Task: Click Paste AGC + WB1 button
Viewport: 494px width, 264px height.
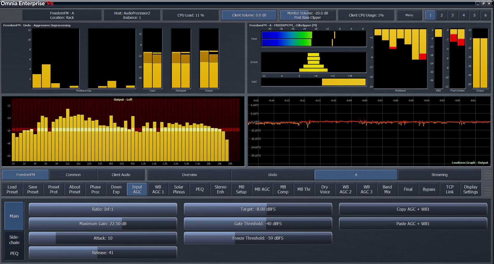Action: 413,224
